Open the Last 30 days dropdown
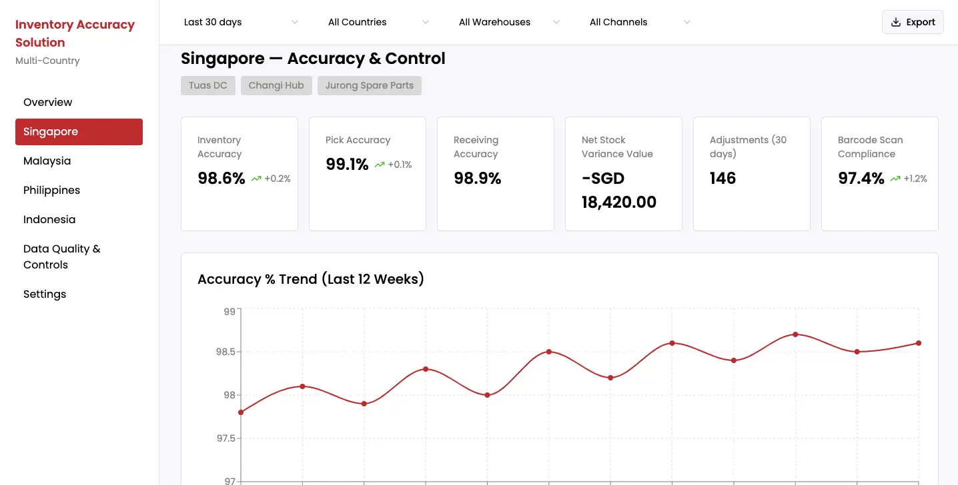Image resolution: width=958 pixels, height=485 pixels. [241, 22]
